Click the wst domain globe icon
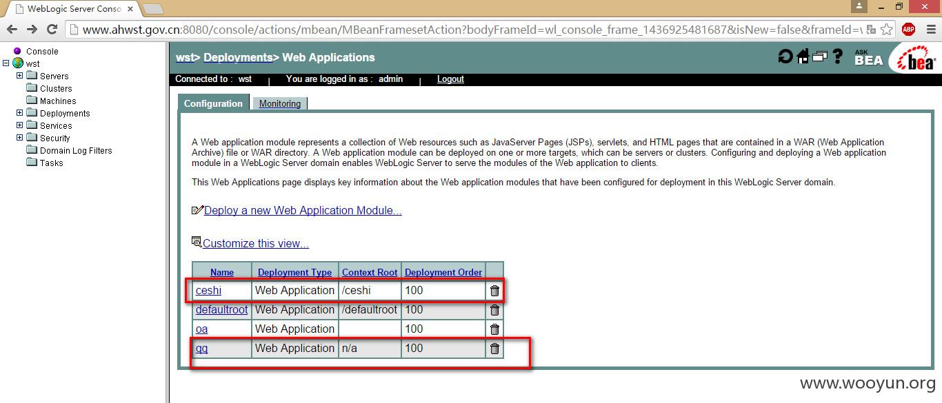The width and height of the screenshot is (942, 403). pos(18,63)
